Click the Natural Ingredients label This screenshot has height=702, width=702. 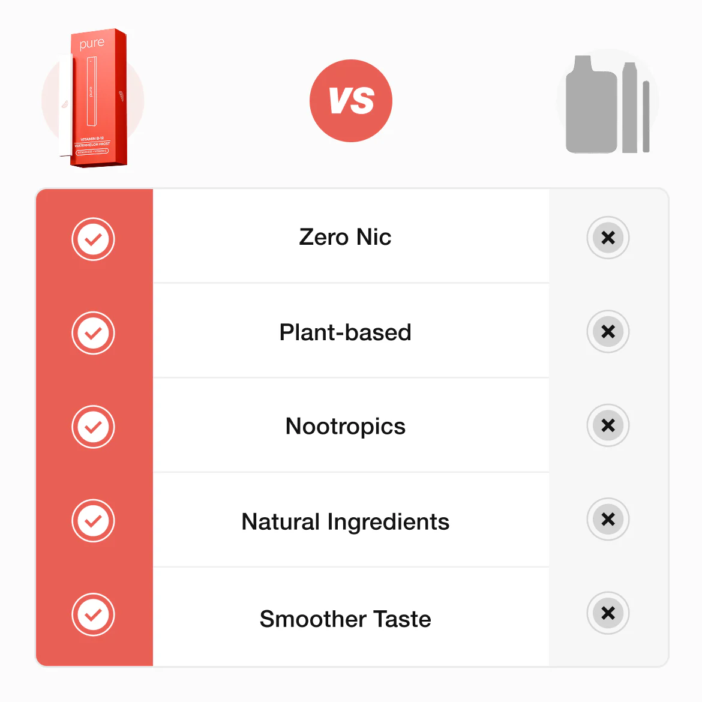click(x=345, y=522)
